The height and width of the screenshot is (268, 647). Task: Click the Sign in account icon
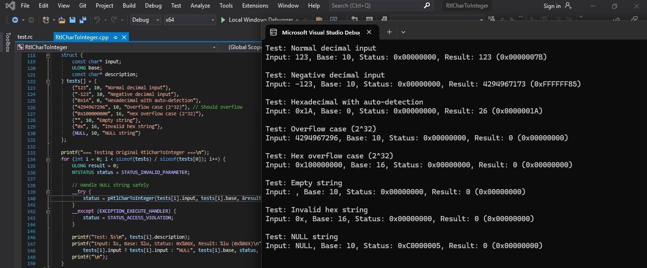568,6
